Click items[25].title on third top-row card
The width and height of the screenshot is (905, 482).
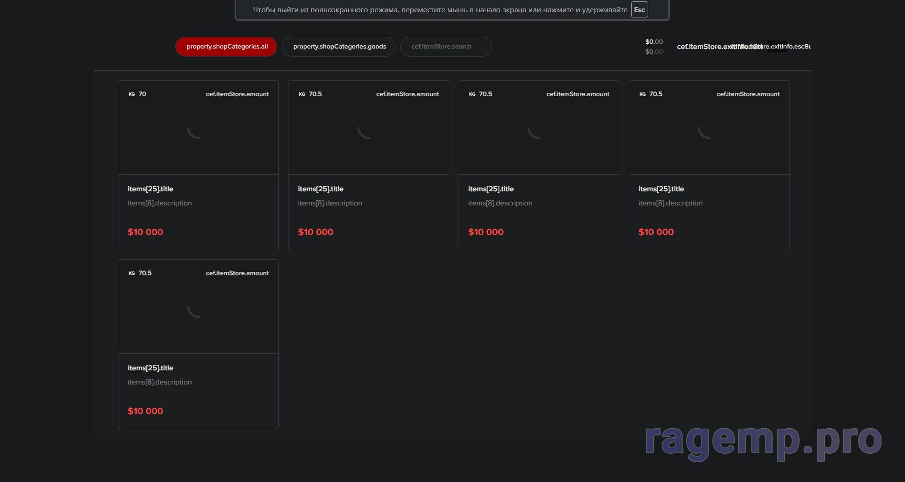click(x=491, y=189)
